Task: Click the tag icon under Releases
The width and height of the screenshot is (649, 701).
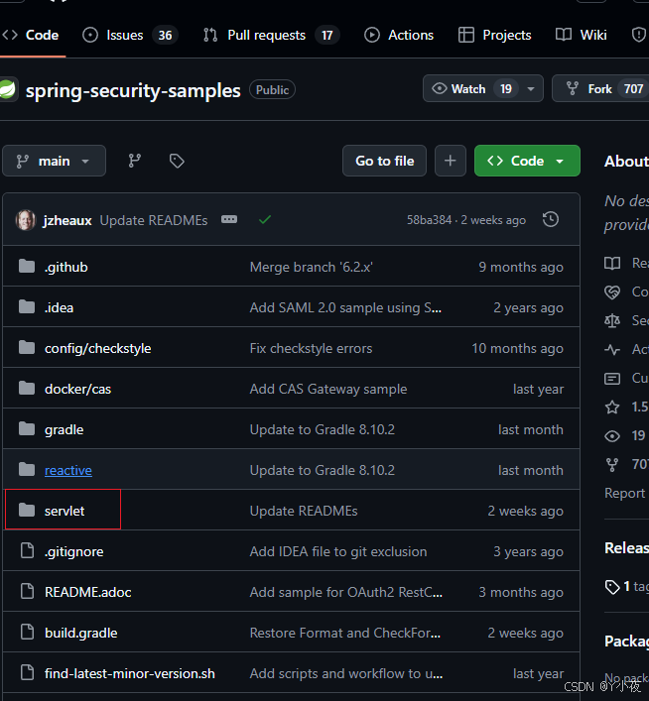Action: pos(612,587)
